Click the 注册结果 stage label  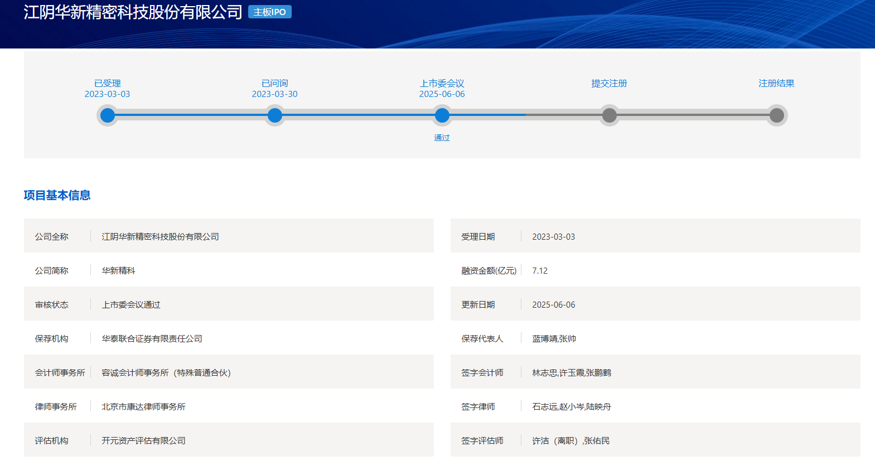777,83
